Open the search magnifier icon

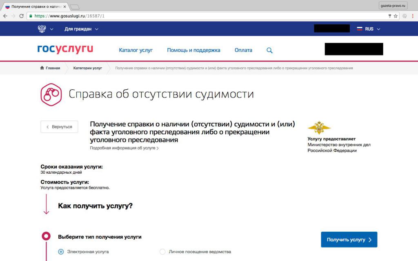[x=269, y=50]
